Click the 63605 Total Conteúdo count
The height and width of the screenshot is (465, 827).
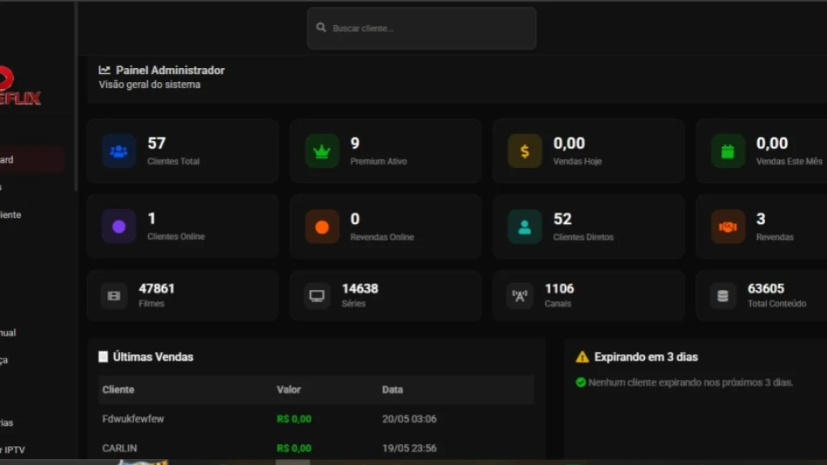coord(766,289)
